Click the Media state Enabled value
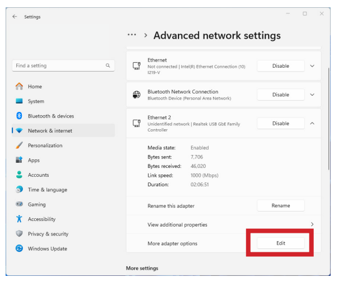 (x=200, y=148)
